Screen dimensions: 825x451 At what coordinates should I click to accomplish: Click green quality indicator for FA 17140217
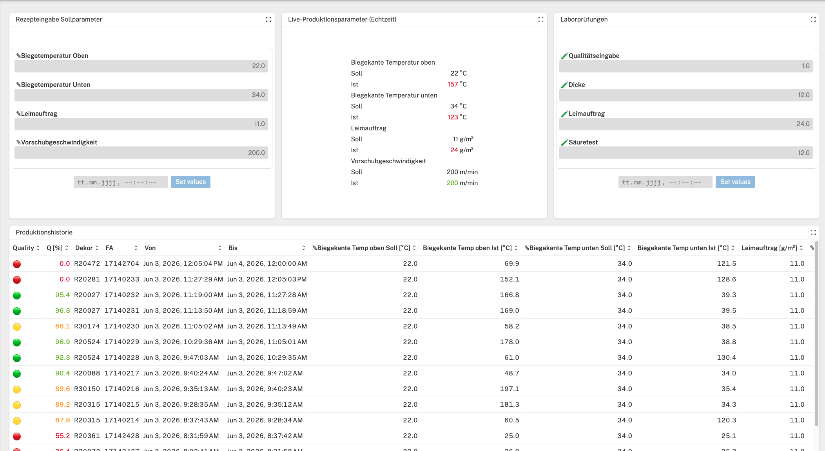click(x=17, y=374)
